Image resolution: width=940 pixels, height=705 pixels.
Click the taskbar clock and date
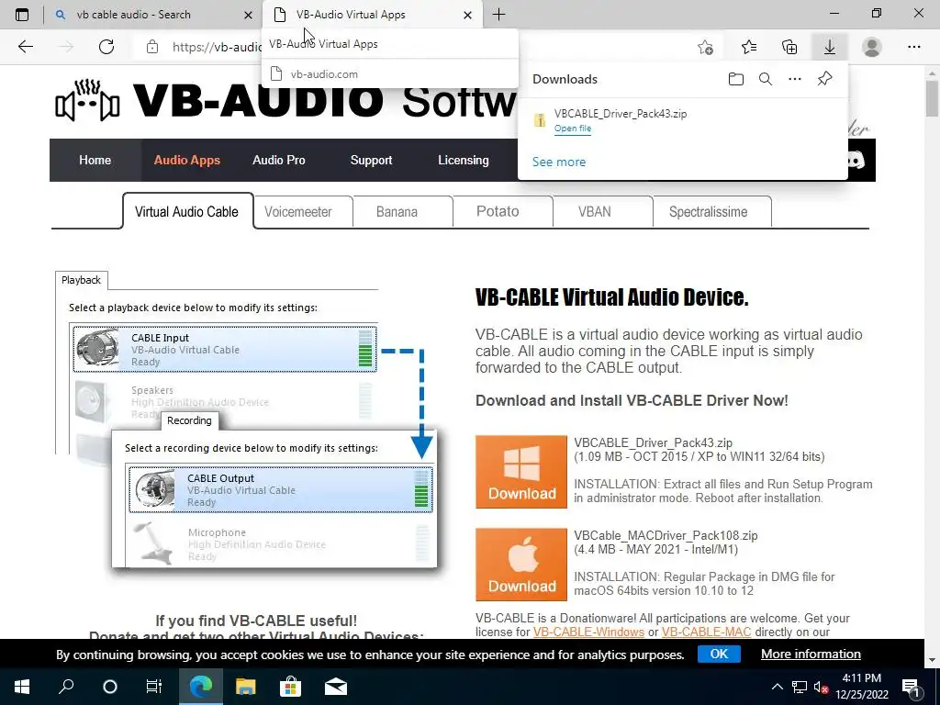tap(861, 687)
